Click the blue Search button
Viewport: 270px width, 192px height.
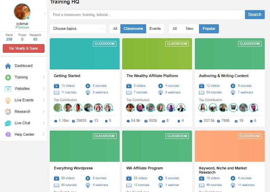pos(255,15)
